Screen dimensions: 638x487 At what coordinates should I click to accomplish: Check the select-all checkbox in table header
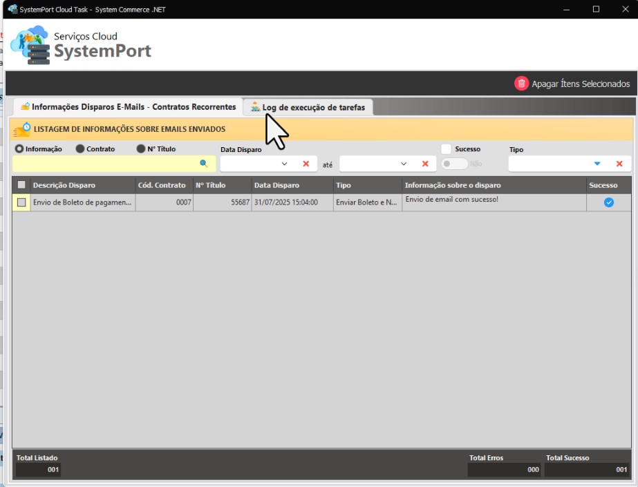(21, 185)
